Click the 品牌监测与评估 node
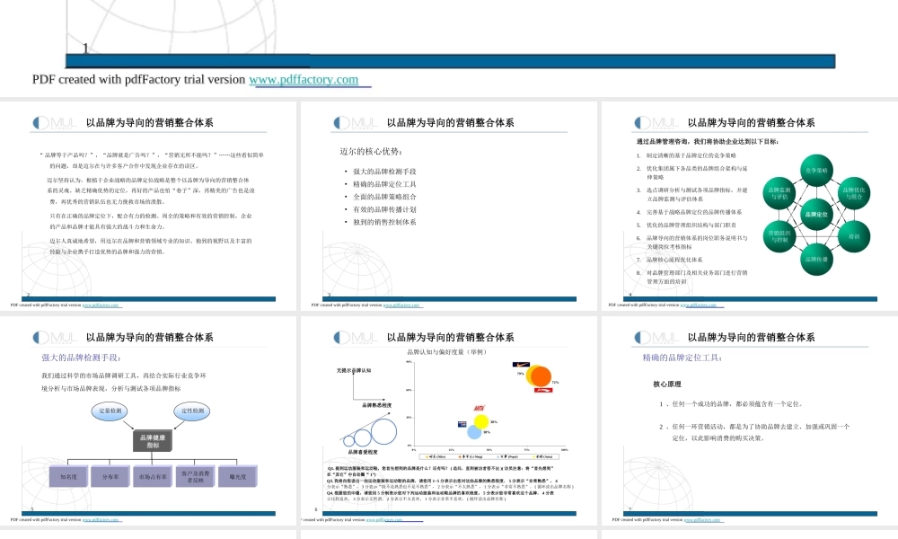 pyautogui.click(x=780, y=193)
